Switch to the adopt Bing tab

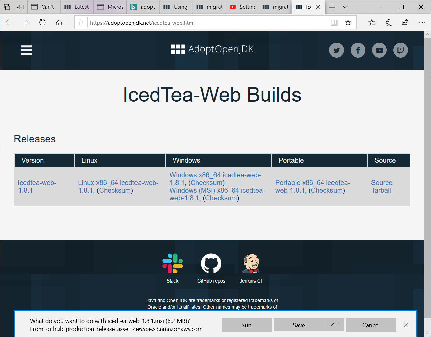click(x=143, y=7)
